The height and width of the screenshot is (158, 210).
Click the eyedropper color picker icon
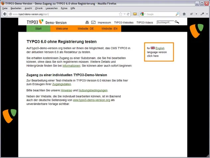[x=202, y=14]
